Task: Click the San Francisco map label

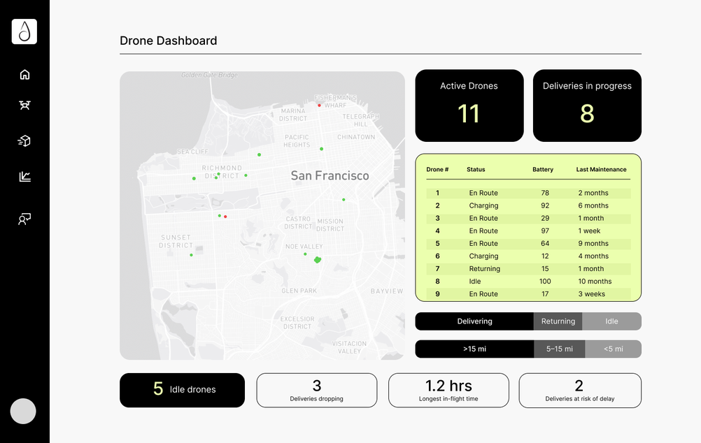Action: 330,175
